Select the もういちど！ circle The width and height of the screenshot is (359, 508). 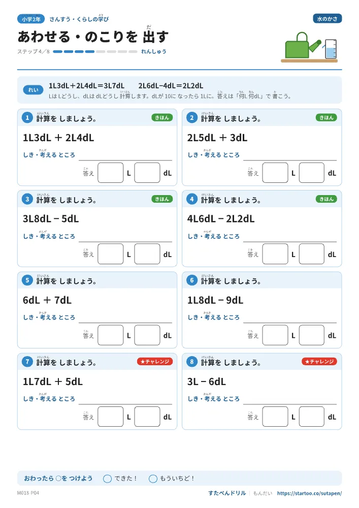coord(153,479)
